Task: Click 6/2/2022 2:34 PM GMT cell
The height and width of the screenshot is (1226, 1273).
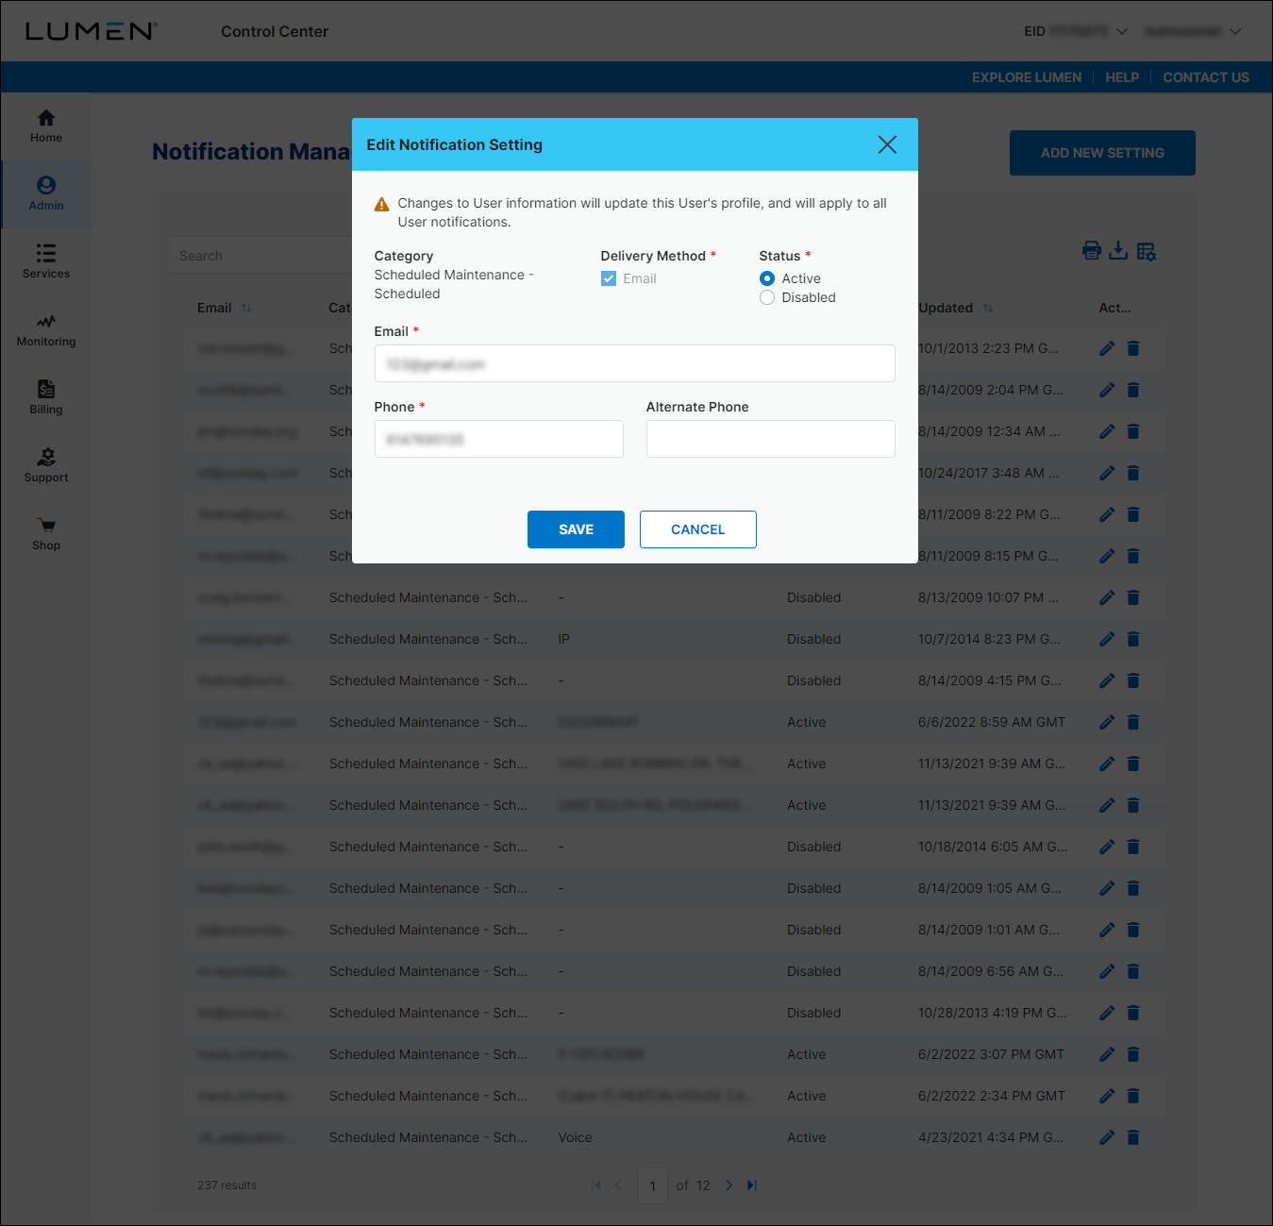Action: pos(991,1096)
